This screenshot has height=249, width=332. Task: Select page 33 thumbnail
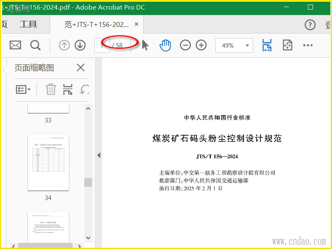pyautogui.click(x=48, y=108)
